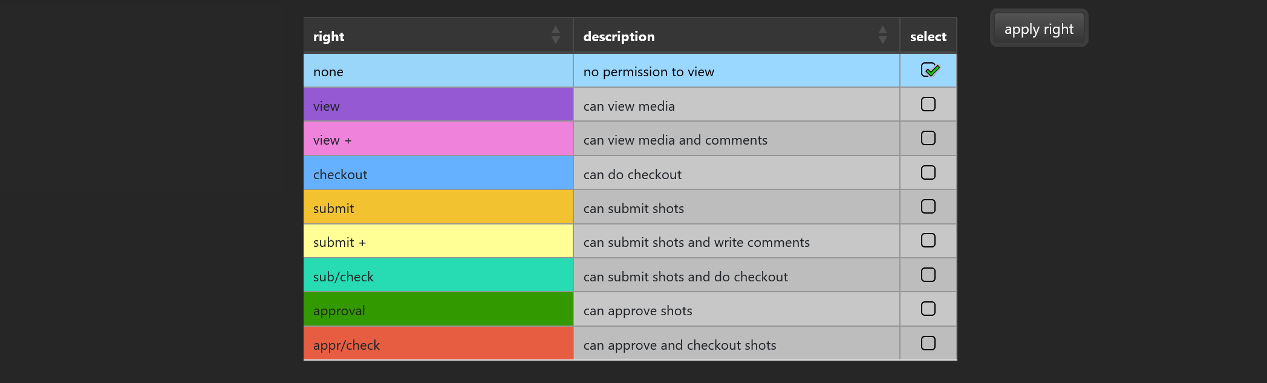Click the 'select' column header
The height and width of the screenshot is (383, 1267).
[928, 36]
